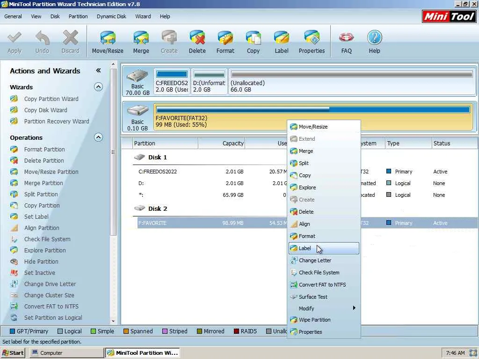The height and width of the screenshot is (359, 479).
Task: Choose Wipe Partition in context menu
Action: pos(324,320)
